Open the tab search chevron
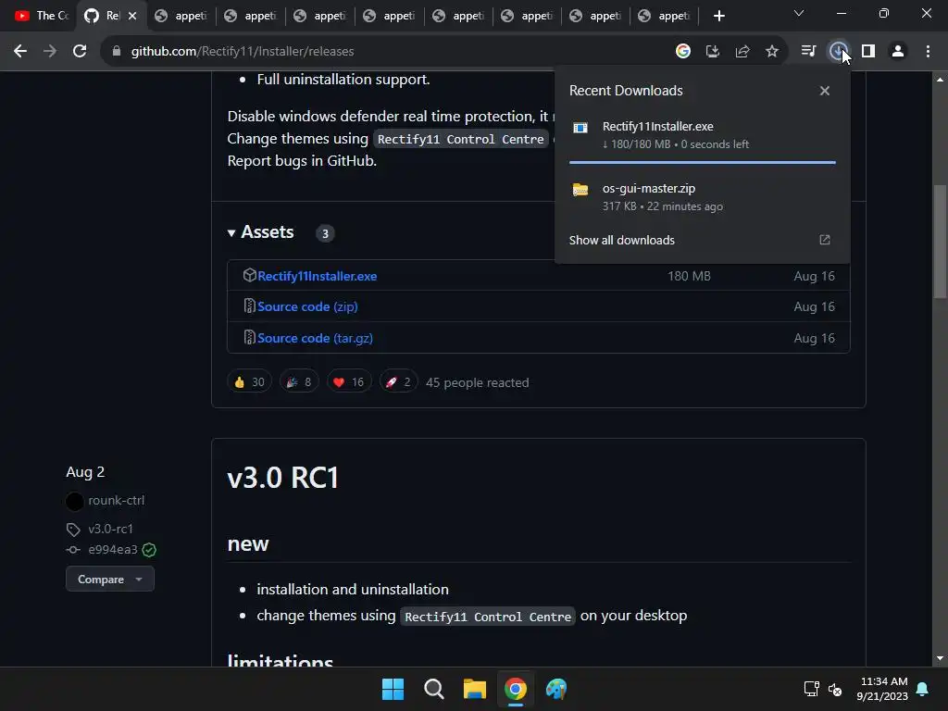 coord(799,13)
